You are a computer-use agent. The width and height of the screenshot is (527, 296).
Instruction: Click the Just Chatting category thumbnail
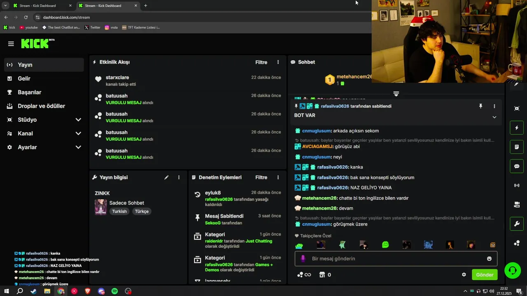click(100, 207)
